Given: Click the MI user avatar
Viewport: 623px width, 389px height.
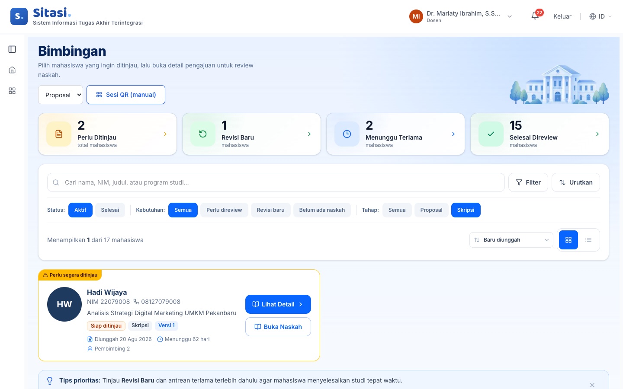Looking at the screenshot, I should [x=416, y=16].
